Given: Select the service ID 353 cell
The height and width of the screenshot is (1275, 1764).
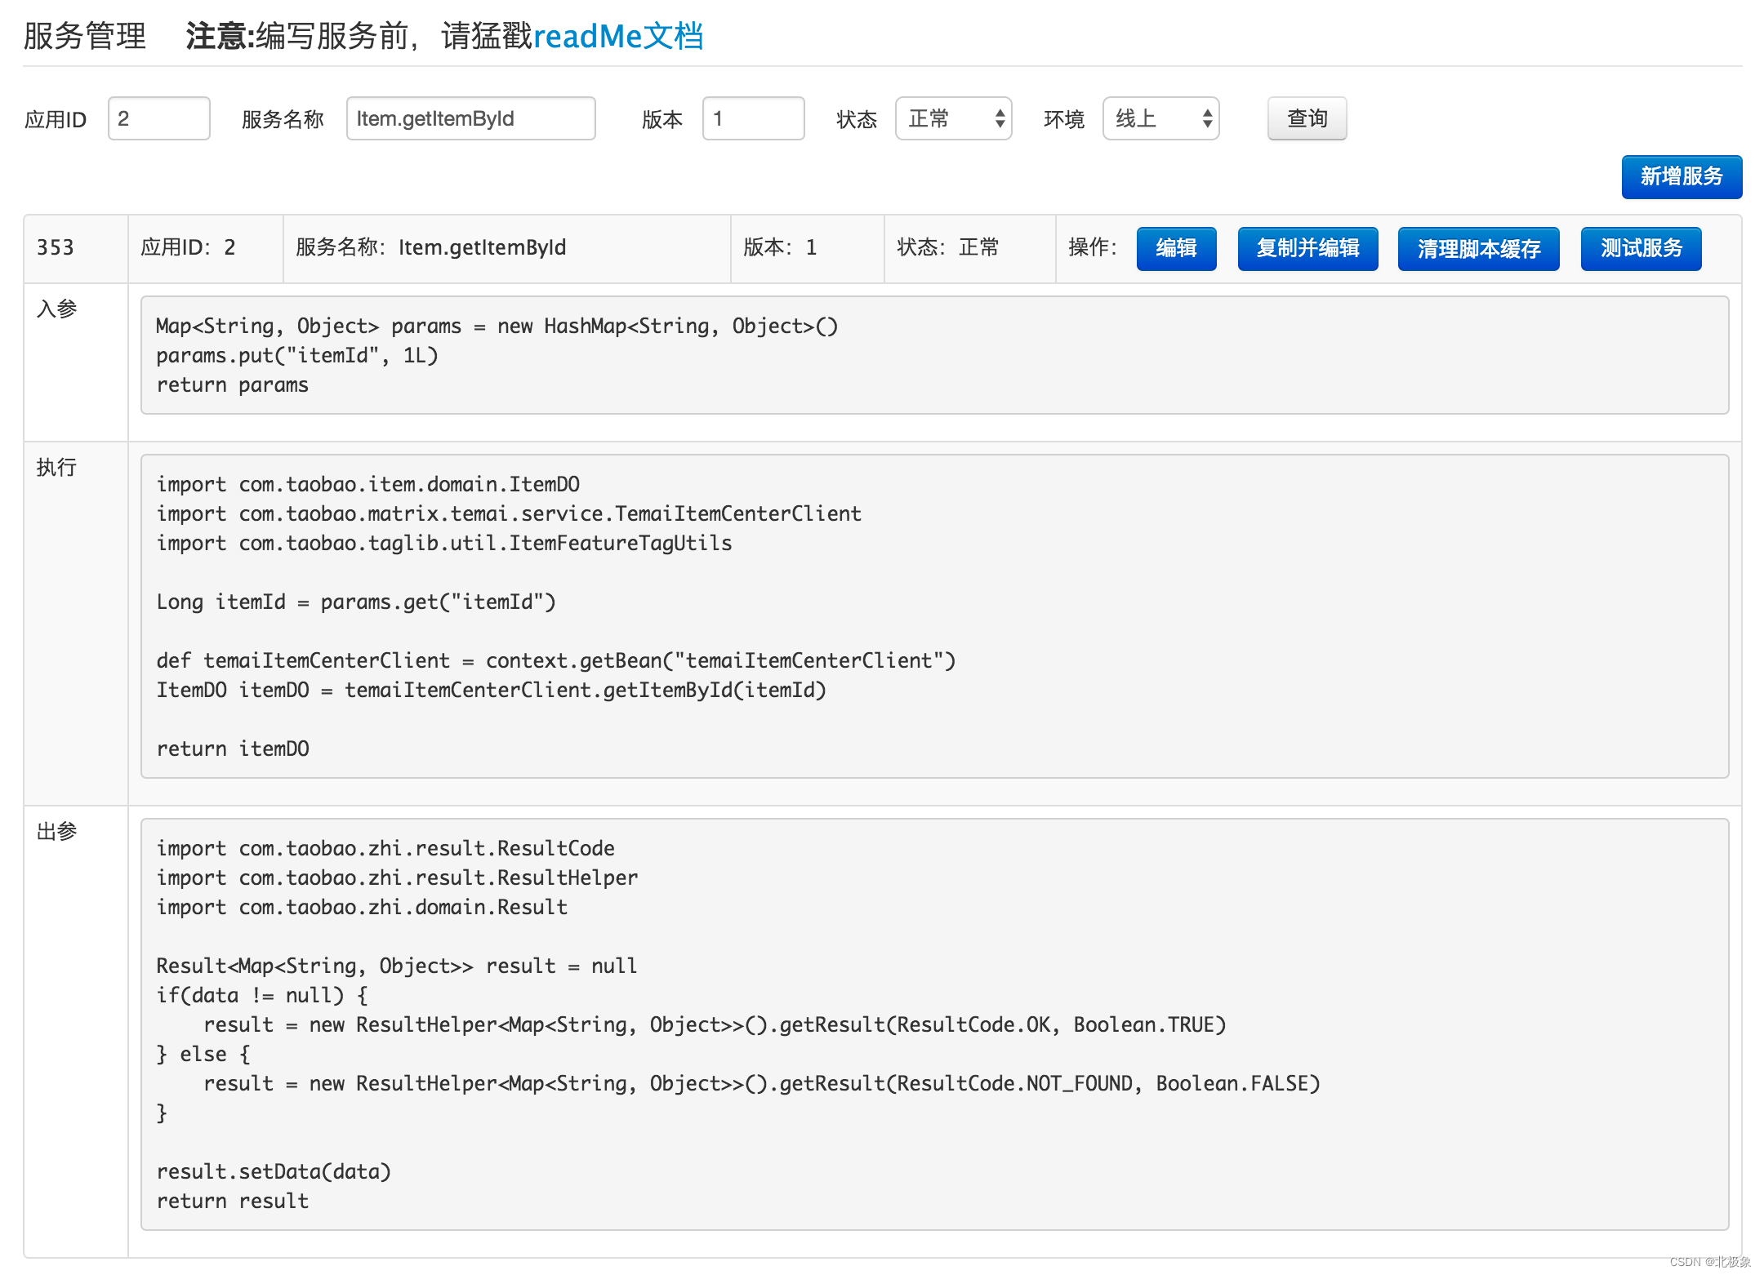Looking at the screenshot, I should tap(76, 248).
